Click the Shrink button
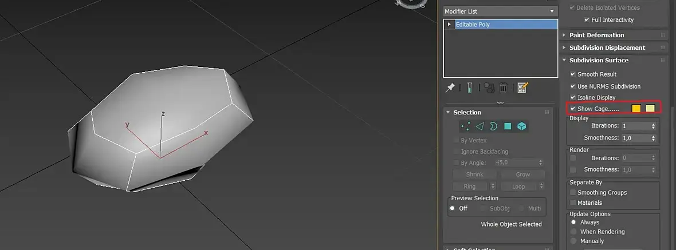The height and width of the screenshot is (250, 676). coord(475,174)
